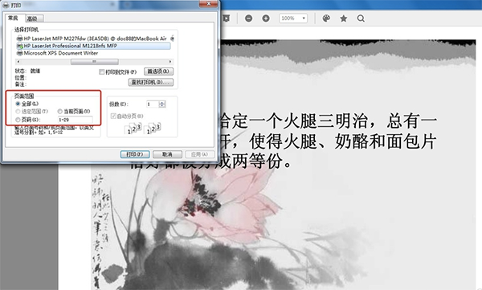The width and height of the screenshot is (482, 290).
Task: Zoom out with the minus icon
Action: [x=248, y=18]
